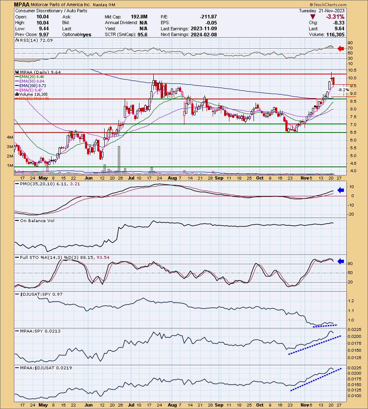Click the Last Earnings date 2023-11-09
This screenshot has width=368, height=409.
click(x=204, y=29)
